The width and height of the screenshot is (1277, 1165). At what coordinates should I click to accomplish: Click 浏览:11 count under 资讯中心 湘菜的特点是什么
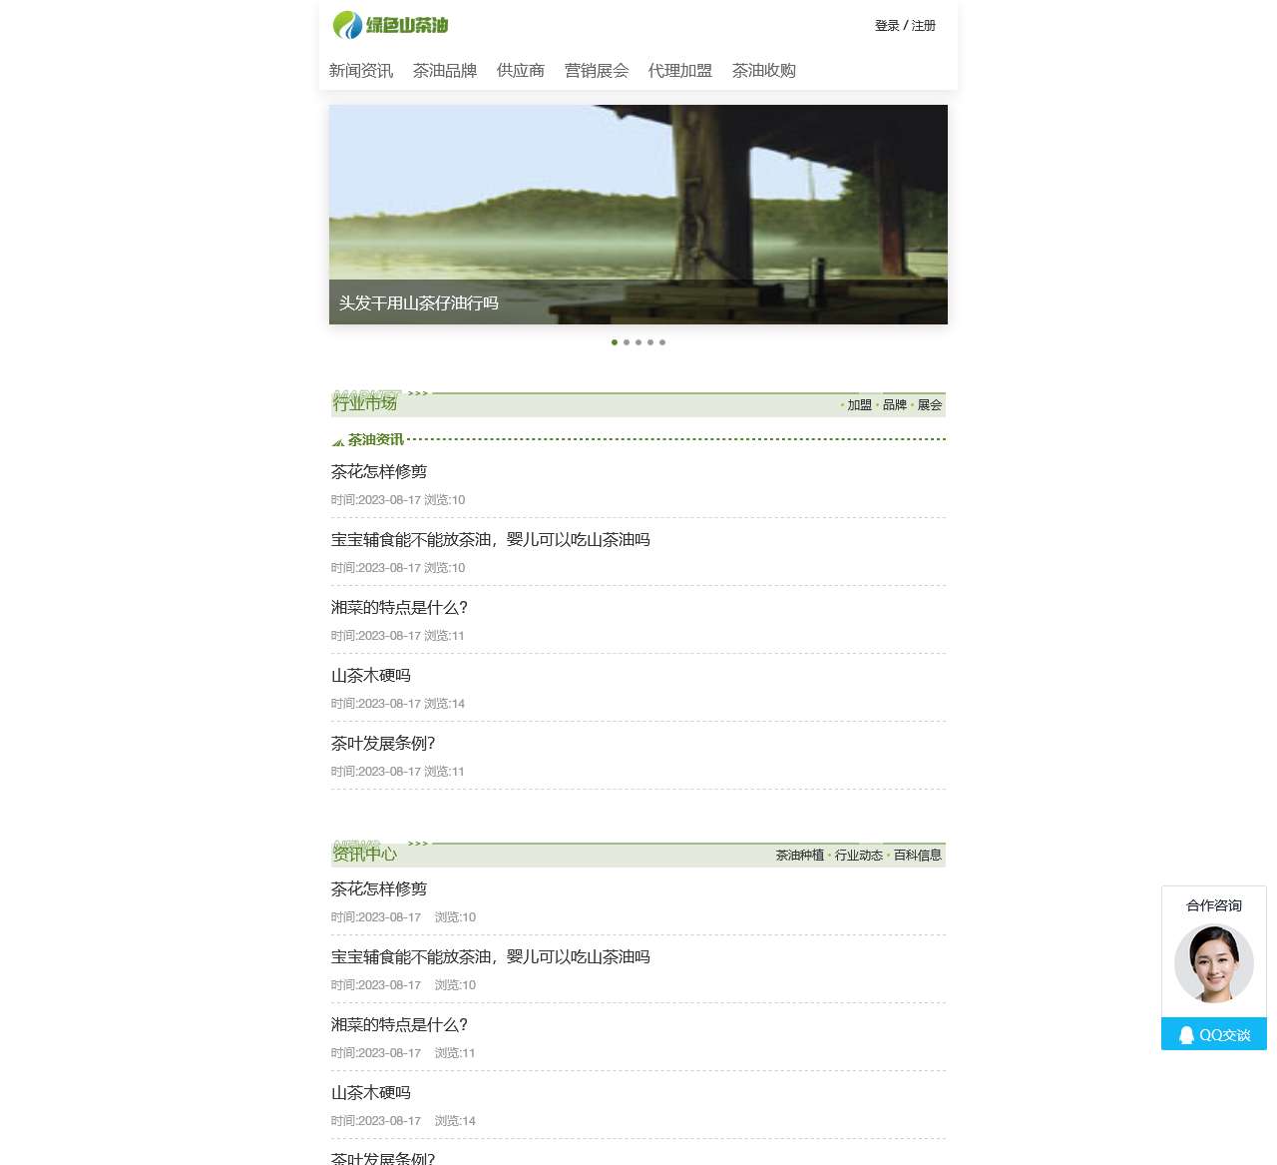[455, 1053]
